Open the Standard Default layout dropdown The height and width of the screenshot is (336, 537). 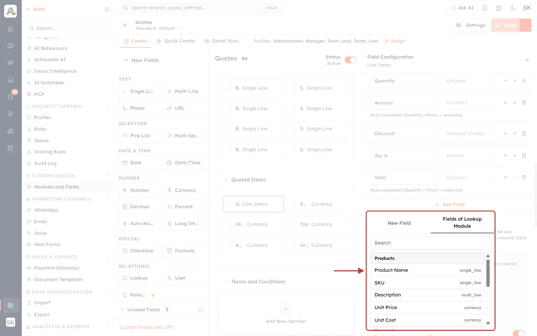point(157,28)
